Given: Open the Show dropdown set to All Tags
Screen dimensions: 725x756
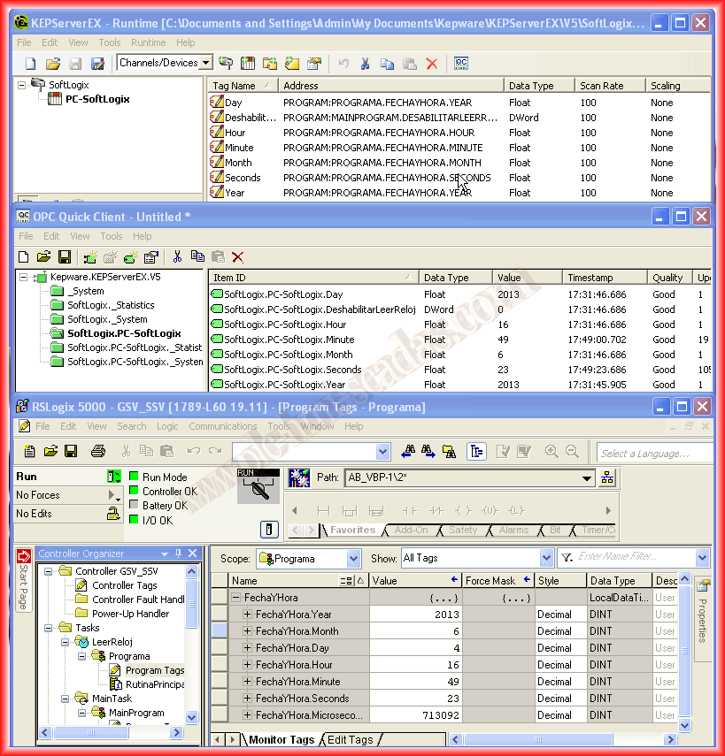Looking at the screenshot, I should pos(546,559).
